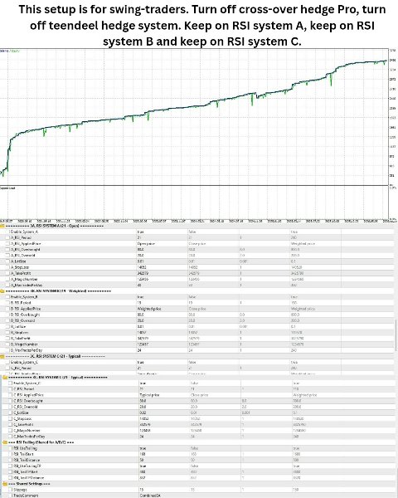Screen dimensions: 398x498
Task: Edit the RSI_TrailStart value cell
Action: (x=164, y=454)
